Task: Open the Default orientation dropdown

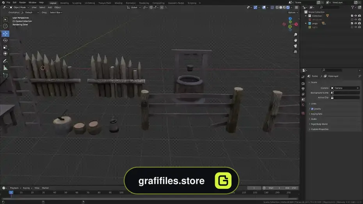Action: (x=30, y=12)
